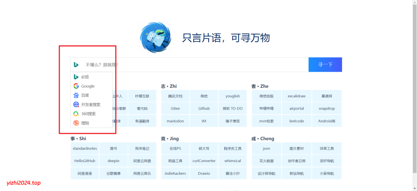Launch the Drawio tile
This screenshot has width=417, height=191.
[x=204, y=173]
